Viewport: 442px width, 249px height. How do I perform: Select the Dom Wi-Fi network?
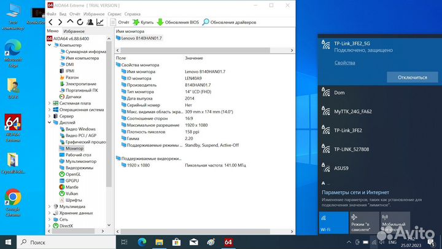(x=380, y=93)
